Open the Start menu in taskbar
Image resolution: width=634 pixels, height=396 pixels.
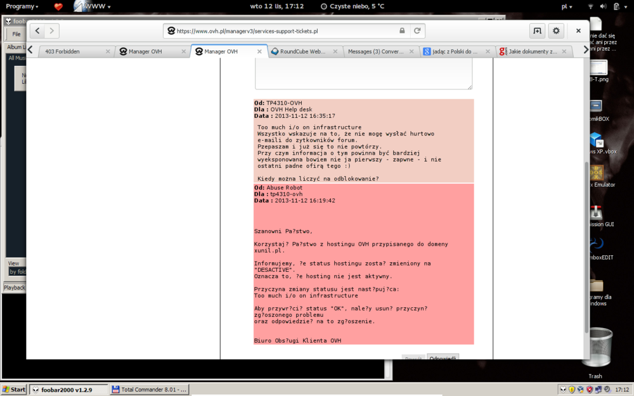point(14,389)
